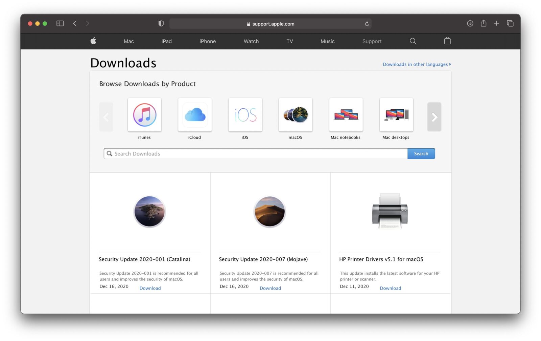Toggle the Safari sidebar
This screenshot has height=341, width=541.
click(60, 23)
